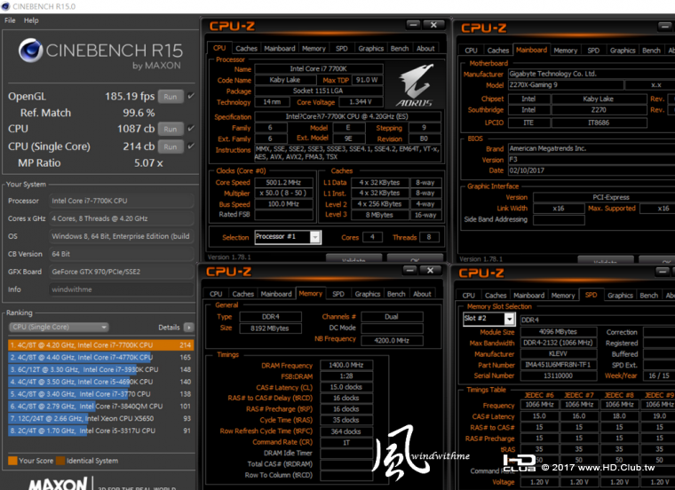Open the Help menu in Cinebench
This screenshot has height=490, width=675.
pyautogui.click(x=31, y=20)
